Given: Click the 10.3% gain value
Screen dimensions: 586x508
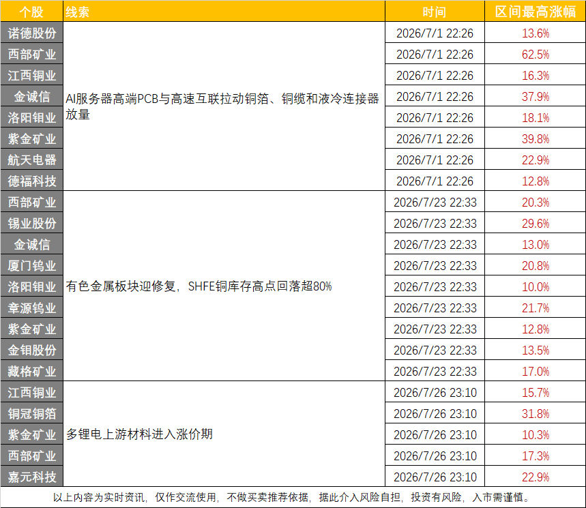Looking at the screenshot, I should pyautogui.click(x=535, y=435).
